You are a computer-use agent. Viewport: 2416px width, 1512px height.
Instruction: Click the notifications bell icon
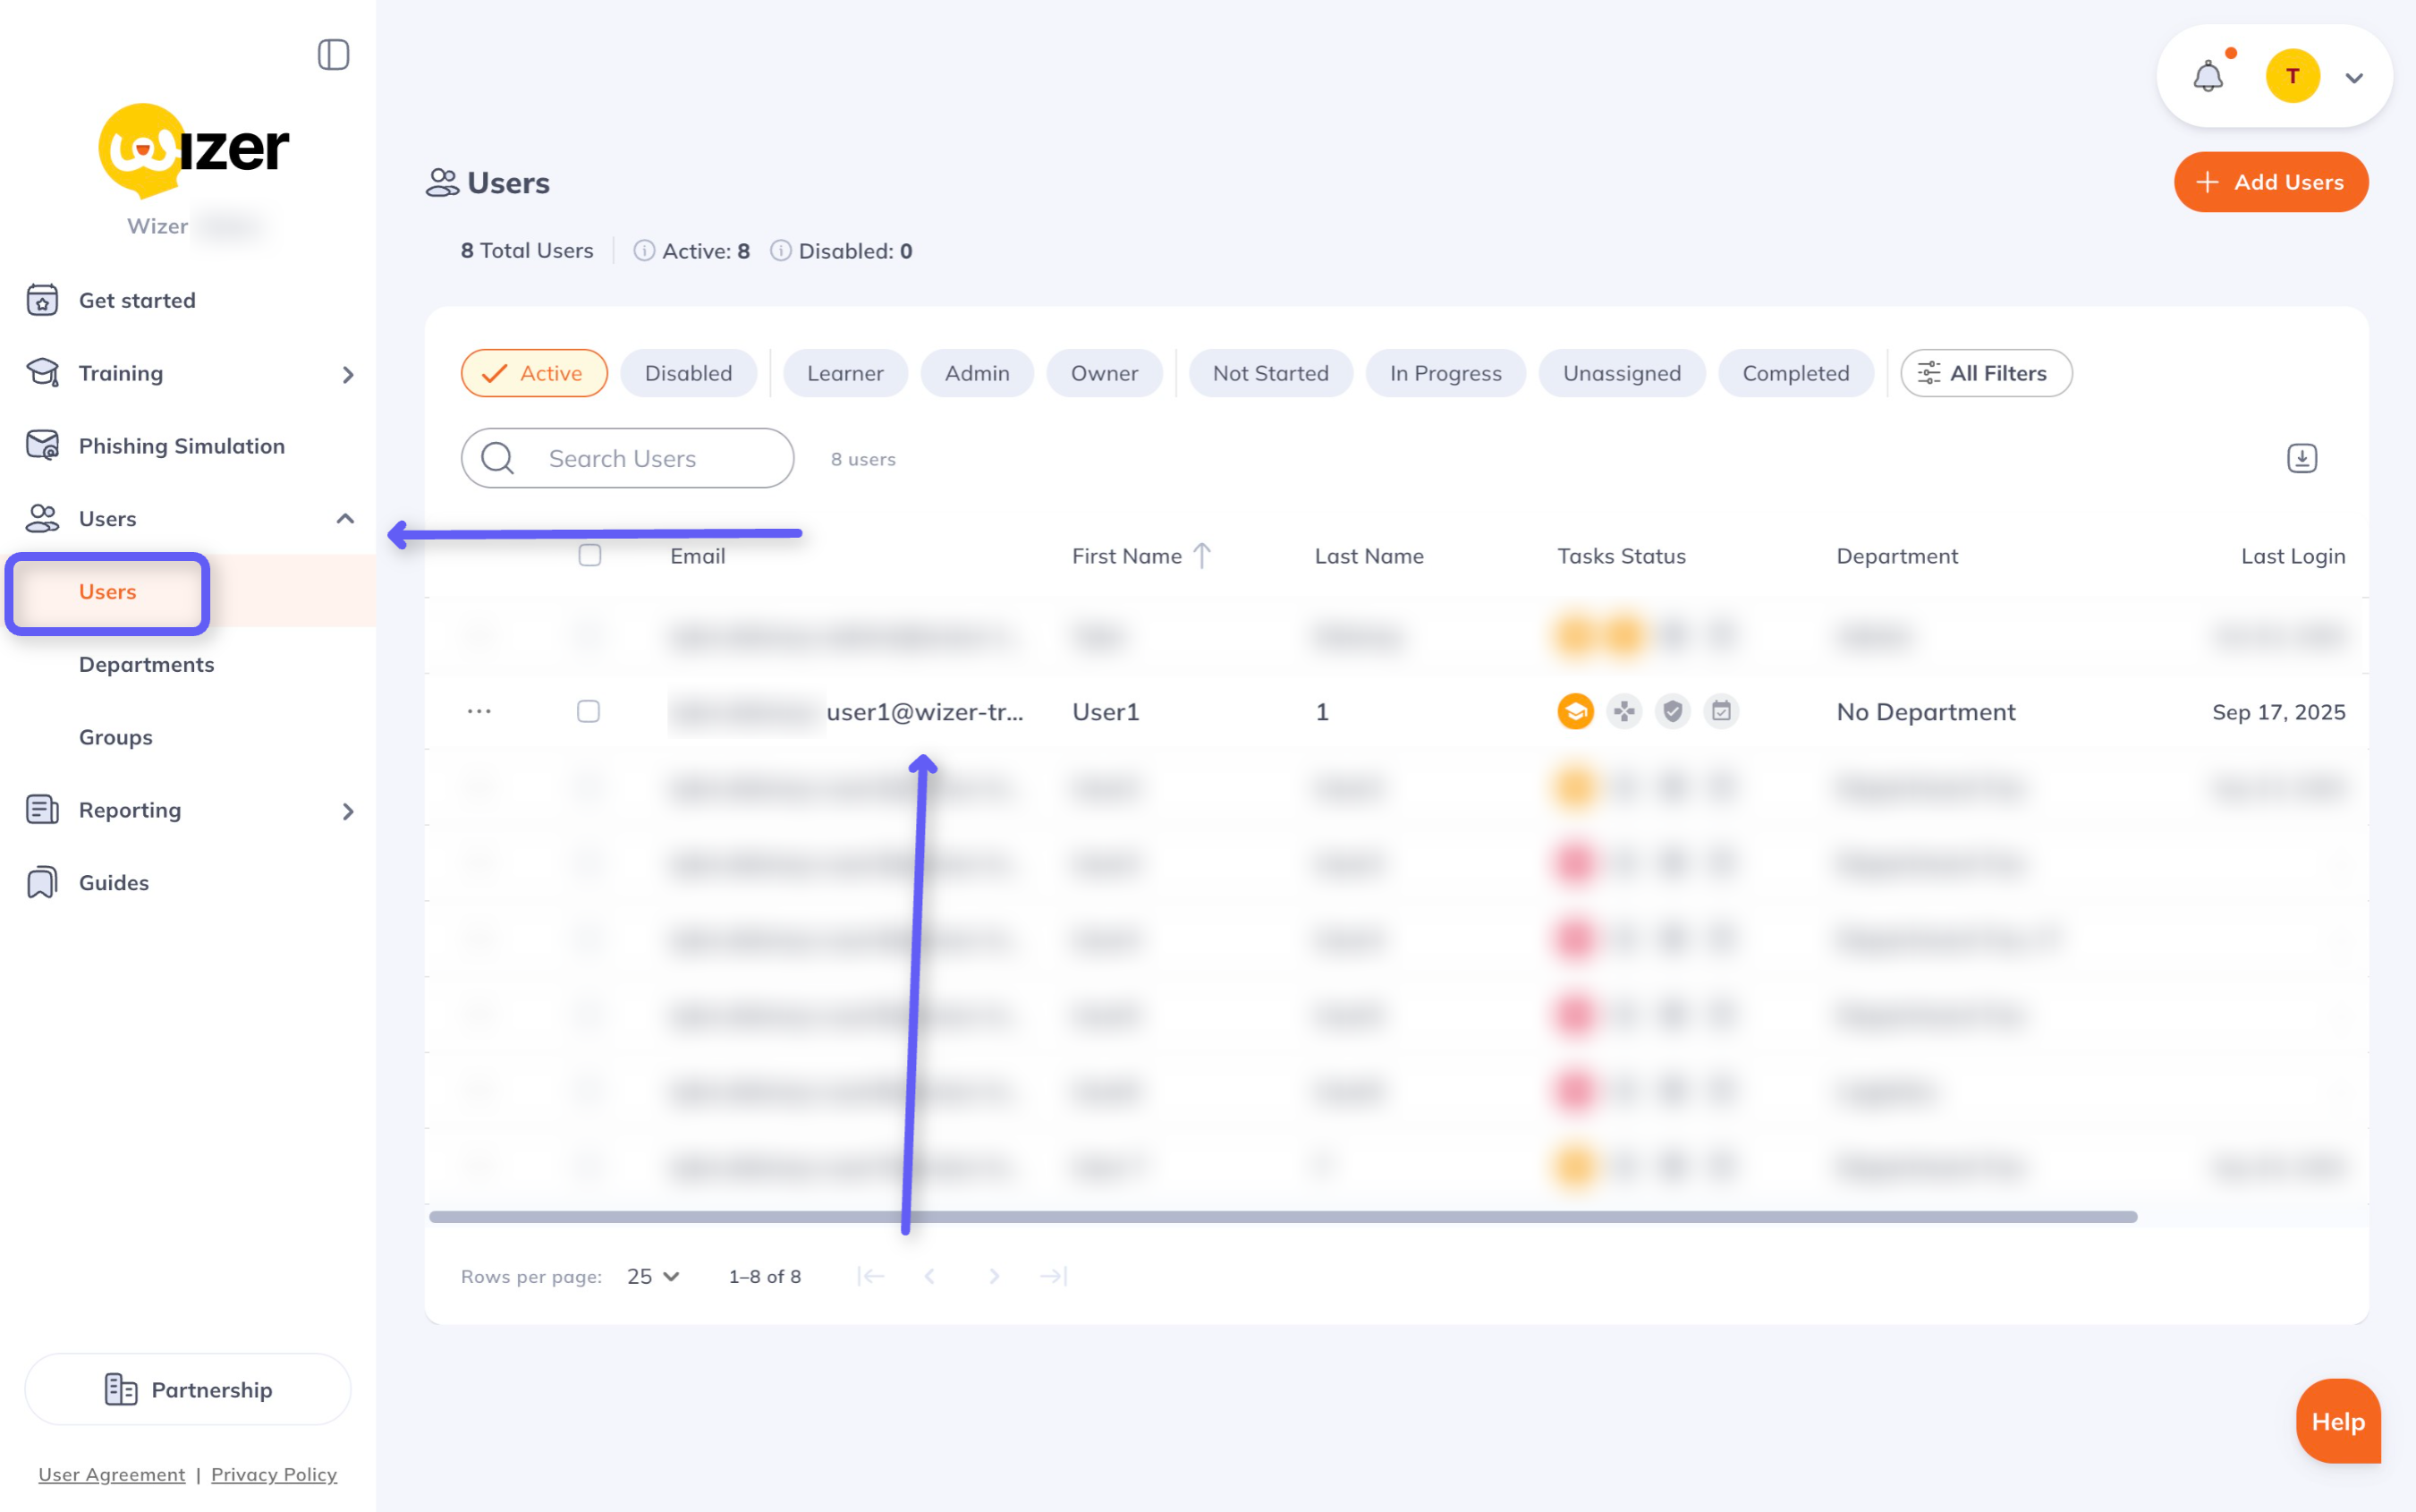point(2207,77)
